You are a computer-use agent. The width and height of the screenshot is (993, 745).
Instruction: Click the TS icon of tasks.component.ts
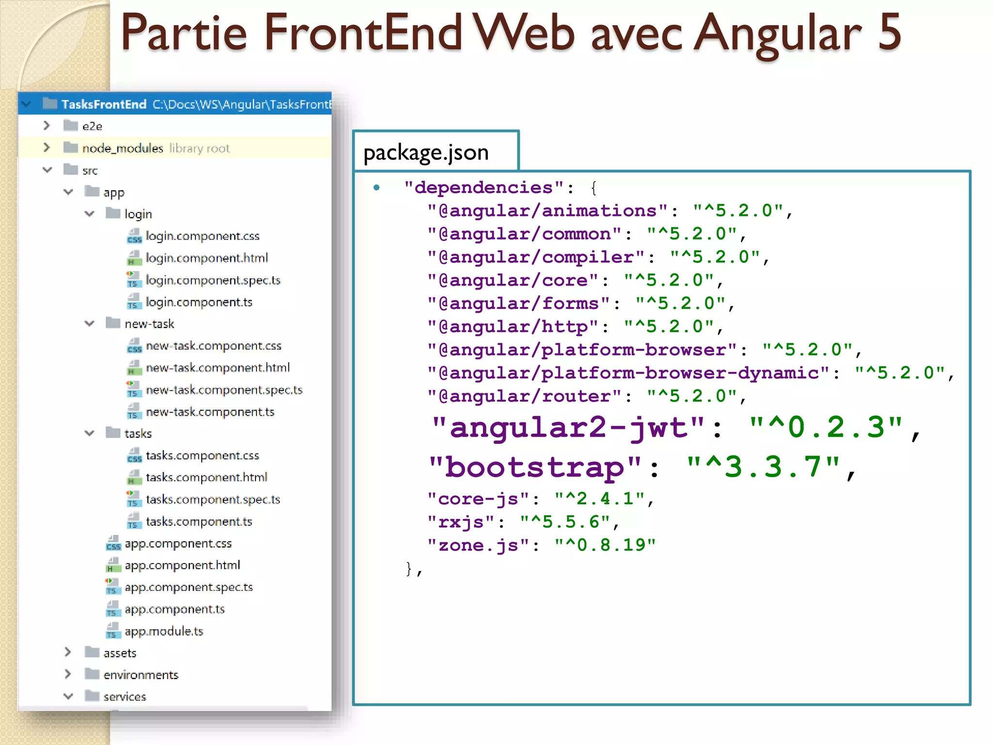(134, 521)
